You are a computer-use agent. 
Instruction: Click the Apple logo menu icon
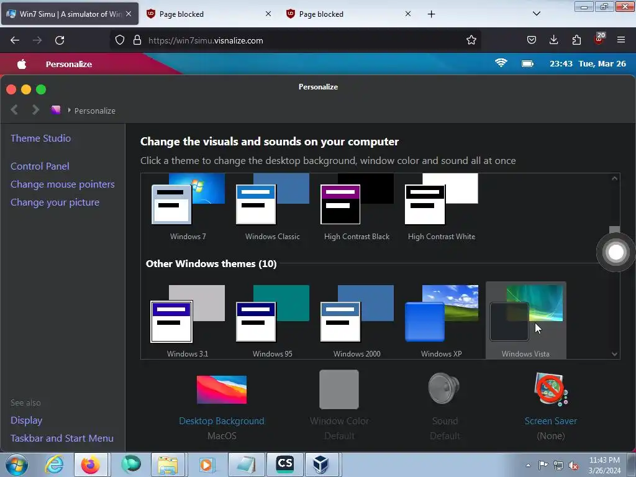point(22,64)
